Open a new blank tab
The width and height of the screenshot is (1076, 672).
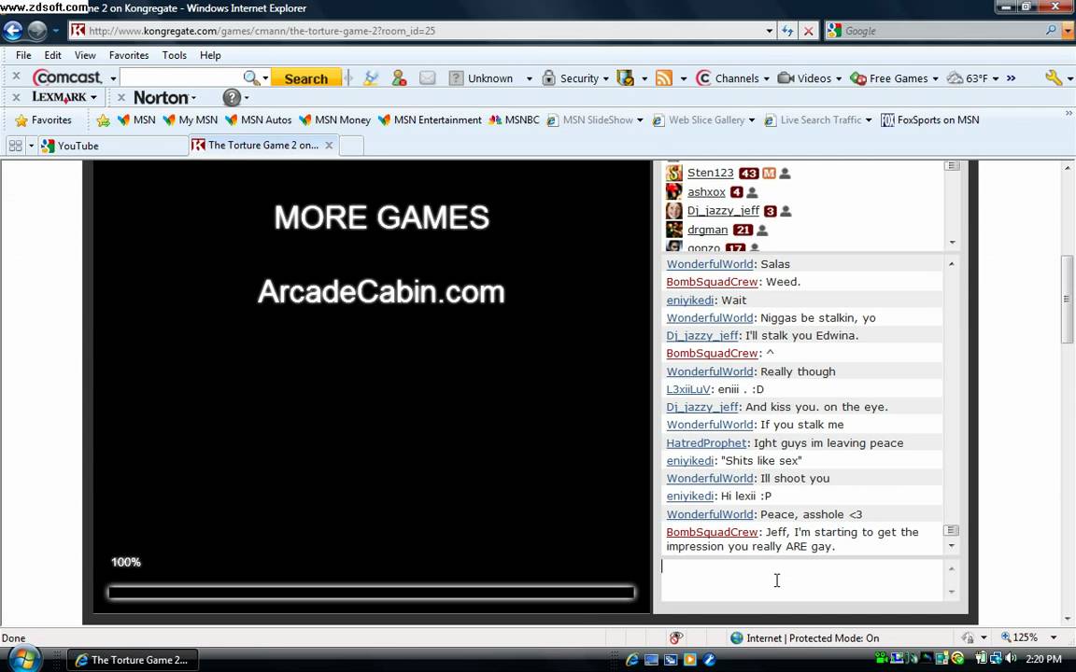pyautogui.click(x=351, y=146)
